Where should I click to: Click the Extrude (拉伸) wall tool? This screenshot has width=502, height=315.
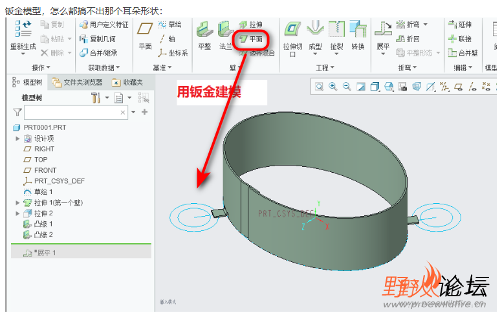tap(251, 25)
